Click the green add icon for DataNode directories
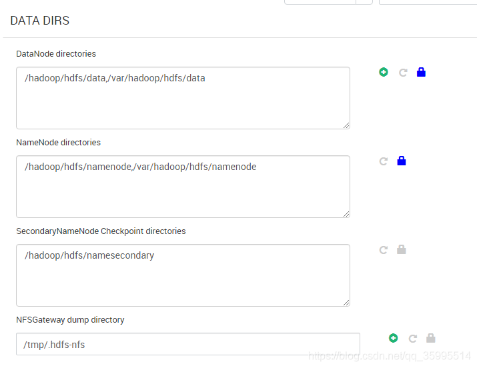477x368 pixels. pos(384,72)
